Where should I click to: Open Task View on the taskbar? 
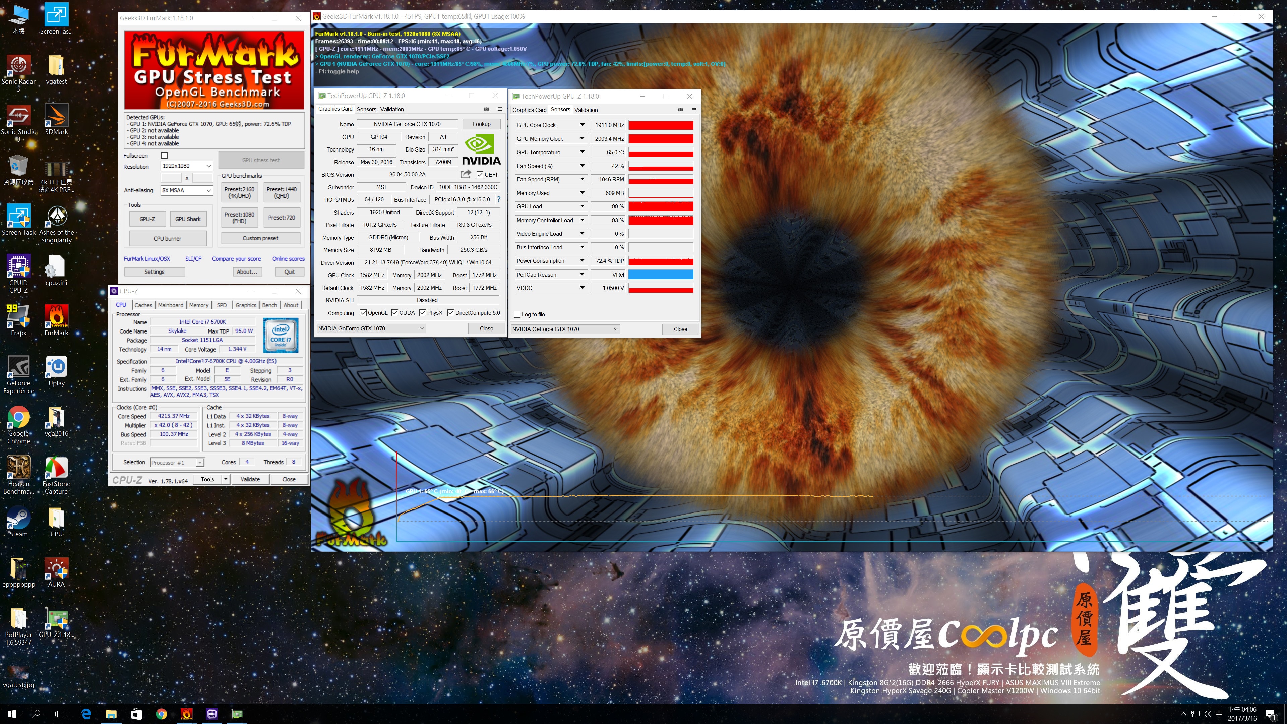pyautogui.click(x=60, y=714)
